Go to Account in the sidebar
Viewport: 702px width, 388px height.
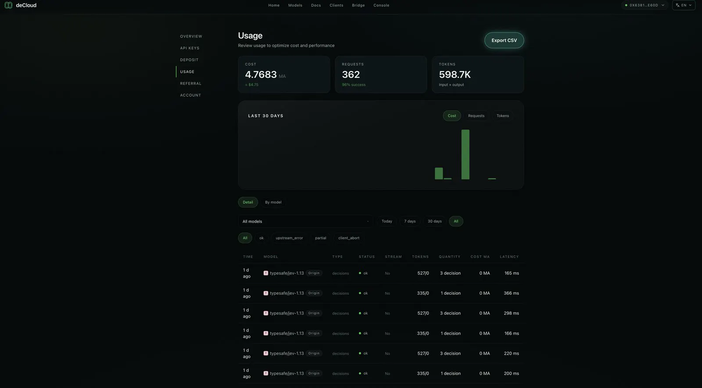pyautogui.click(x=190, y=95)
